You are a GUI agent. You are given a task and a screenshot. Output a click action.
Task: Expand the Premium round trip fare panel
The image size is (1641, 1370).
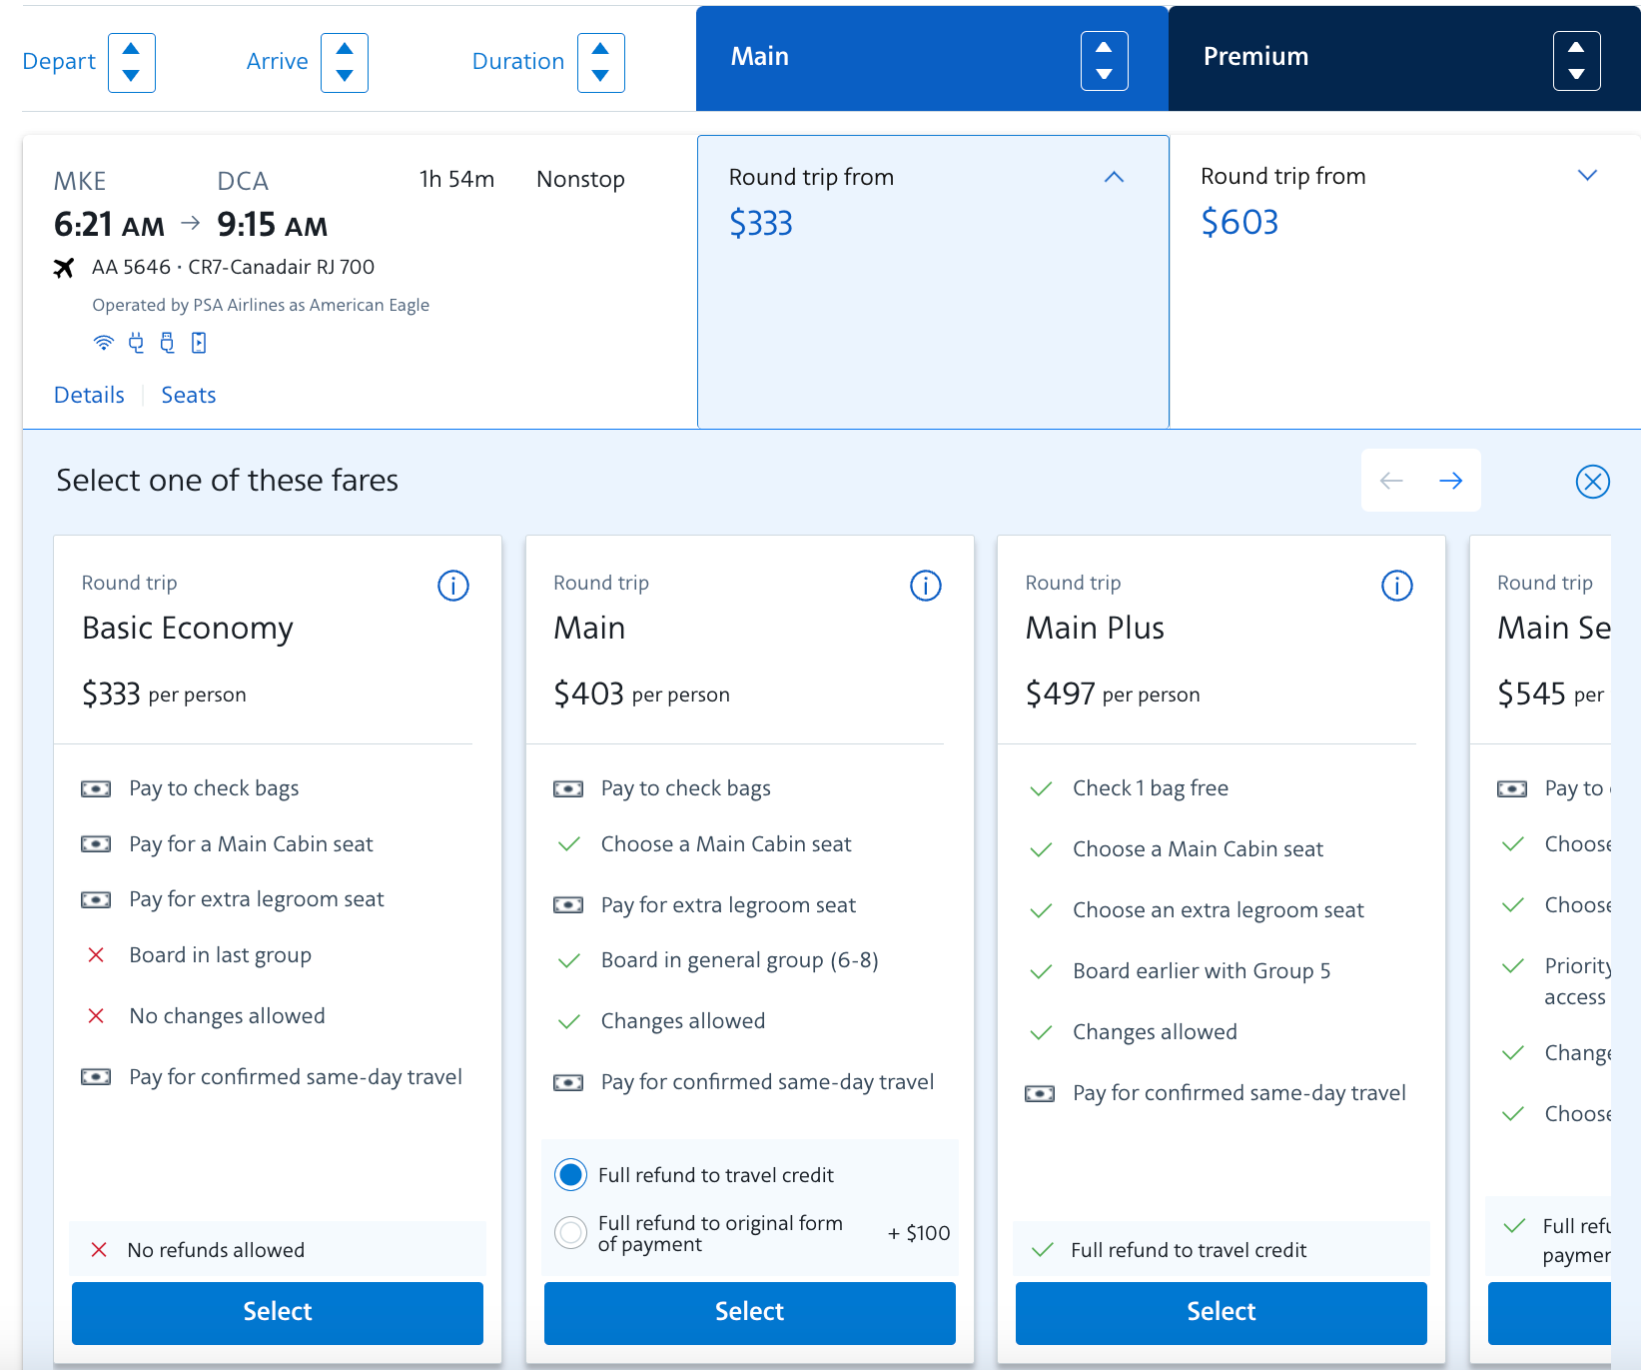(1587, 175)
